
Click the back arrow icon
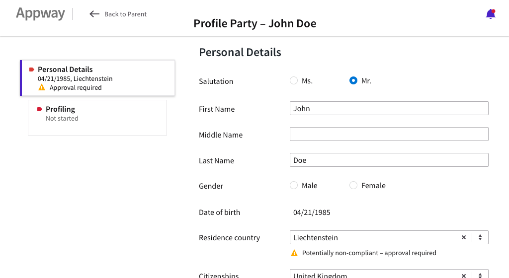tap(94, 14)
